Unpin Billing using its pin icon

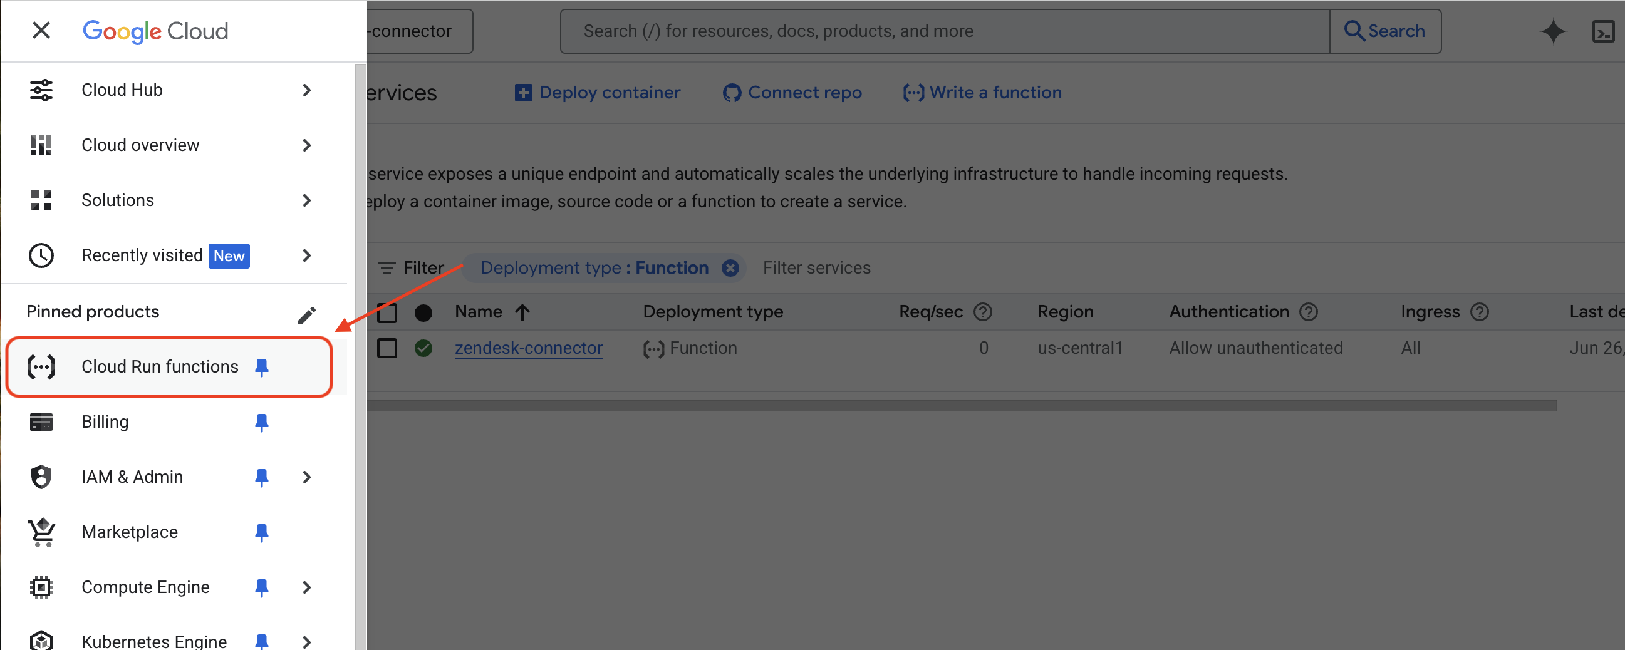click(x=261, y=422)
